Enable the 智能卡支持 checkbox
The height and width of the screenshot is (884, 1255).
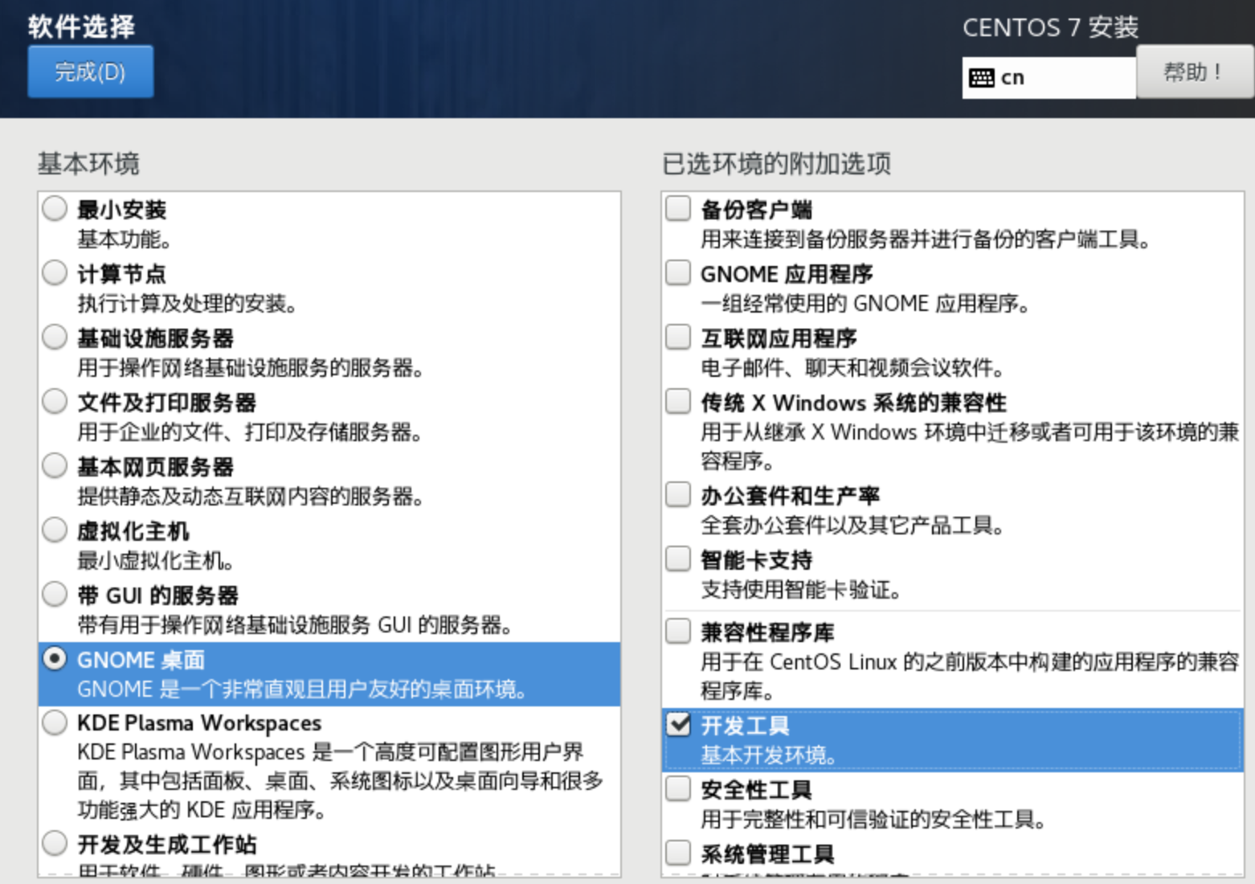coord(678,559)
